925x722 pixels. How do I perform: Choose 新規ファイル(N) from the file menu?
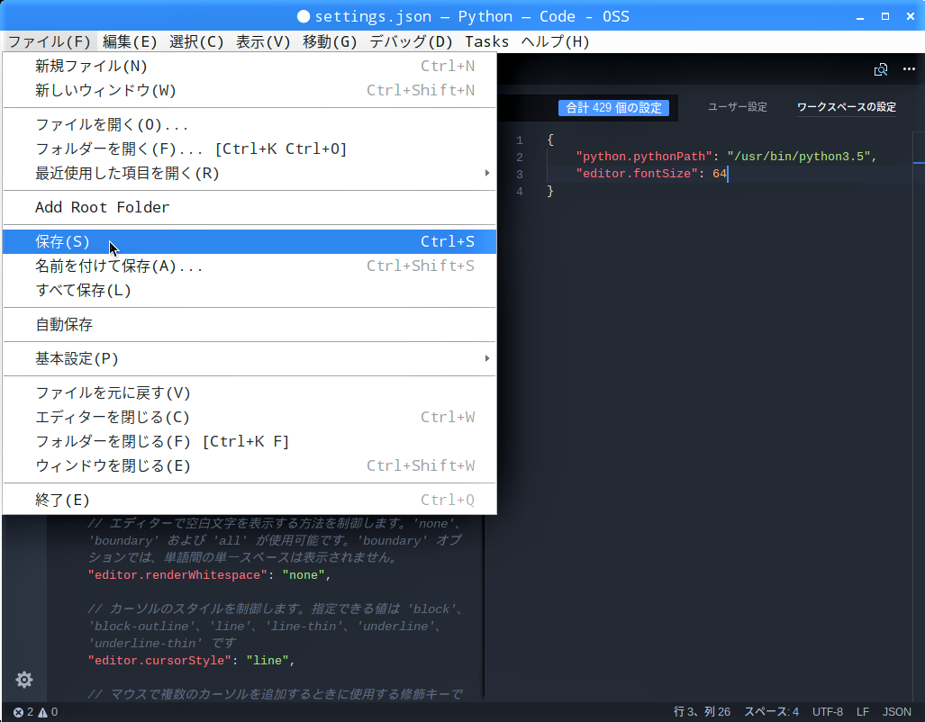(249, 66)
